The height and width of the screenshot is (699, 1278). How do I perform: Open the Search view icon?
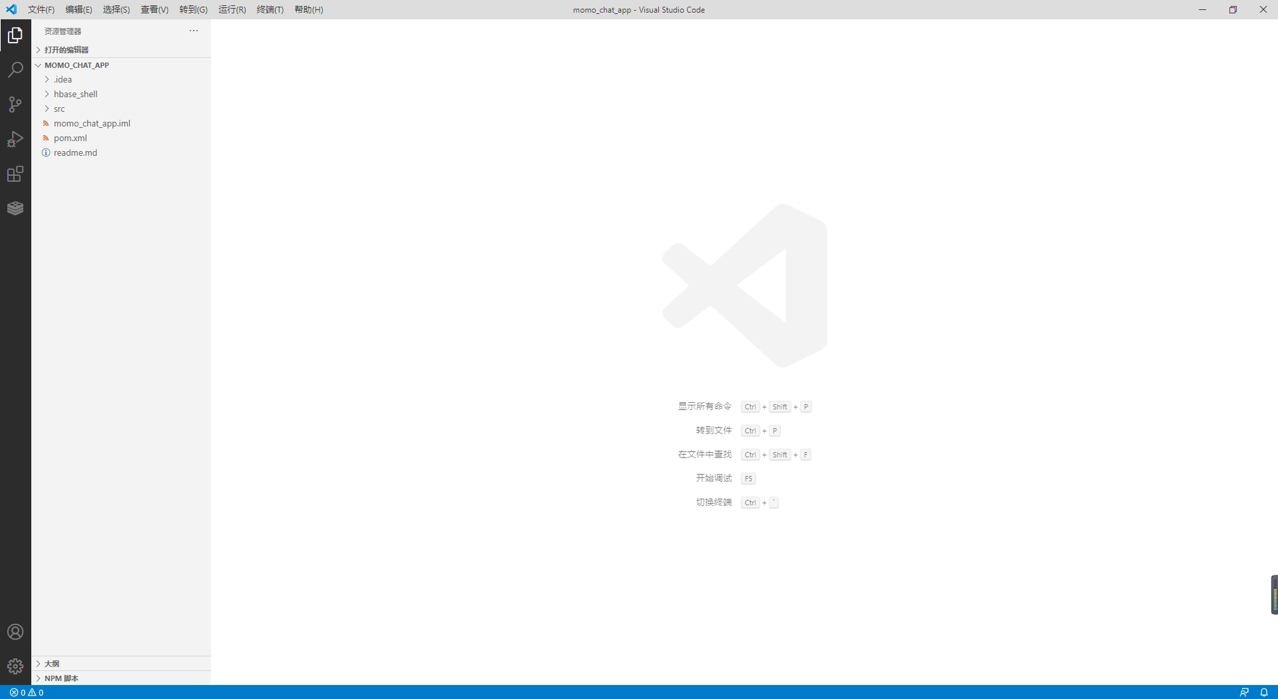click(x=15, y=70)
